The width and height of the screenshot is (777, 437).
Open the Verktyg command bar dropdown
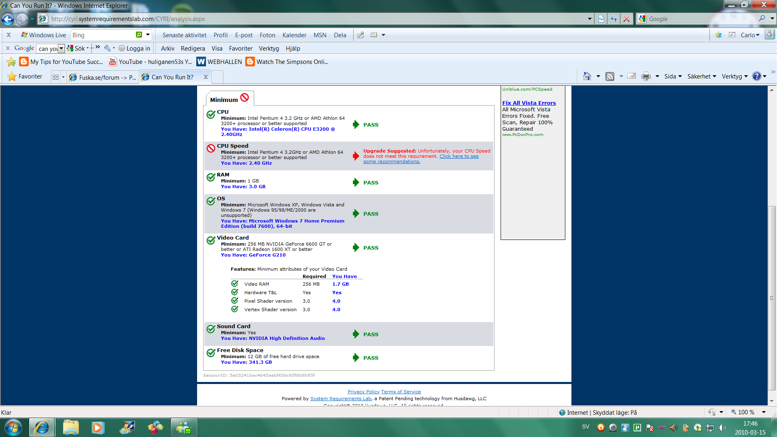click(x=735, y=76)
